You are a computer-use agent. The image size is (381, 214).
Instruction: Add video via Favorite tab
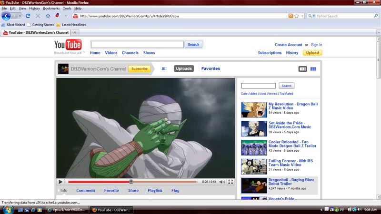[111, 191]
